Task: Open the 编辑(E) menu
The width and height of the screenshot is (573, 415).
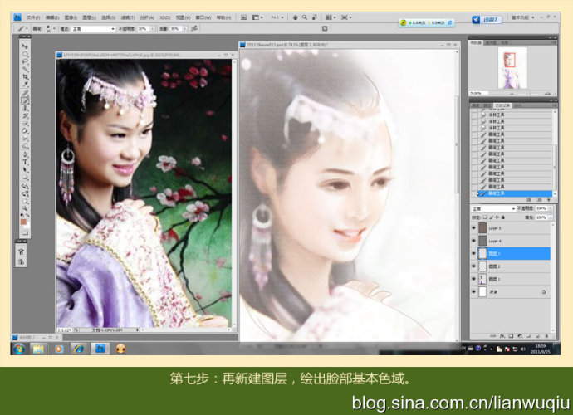Action: (x=52, y=17)
